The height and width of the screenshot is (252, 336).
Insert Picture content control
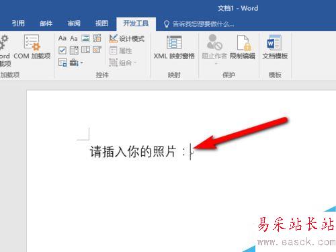(85, 38)
